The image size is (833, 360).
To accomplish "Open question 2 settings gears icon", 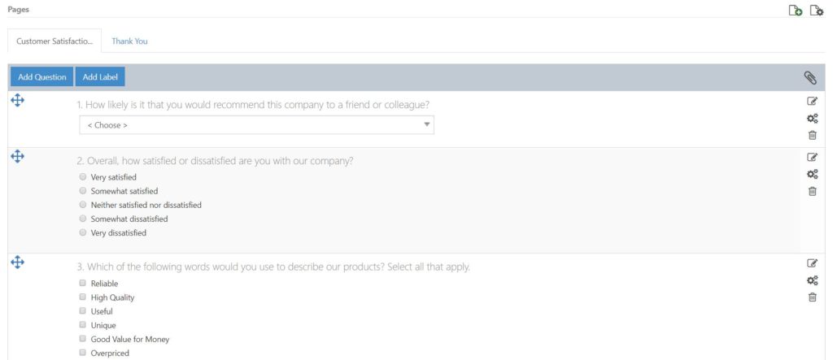I will [x=813, y=174].
